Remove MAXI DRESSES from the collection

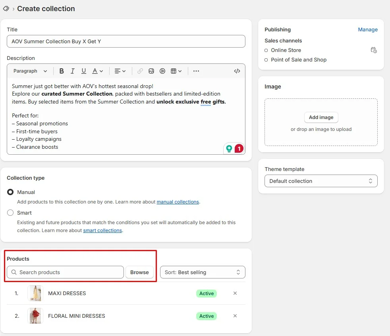point(235,293)
